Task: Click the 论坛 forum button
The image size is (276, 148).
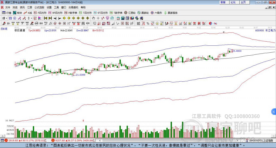Action: pos(233,2)
